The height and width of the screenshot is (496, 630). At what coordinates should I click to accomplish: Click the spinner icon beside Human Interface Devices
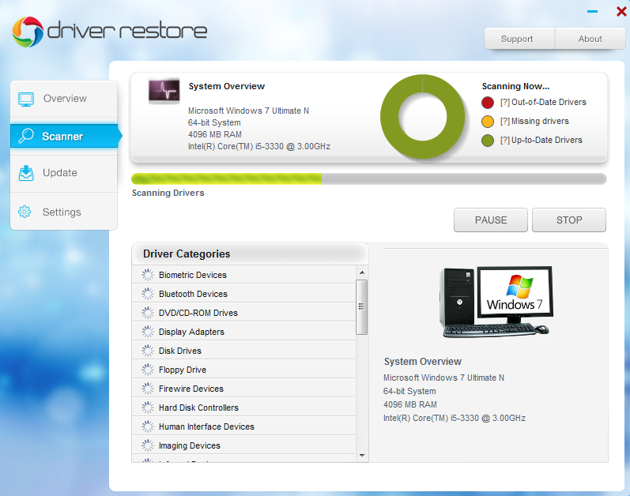coord(148,426)
